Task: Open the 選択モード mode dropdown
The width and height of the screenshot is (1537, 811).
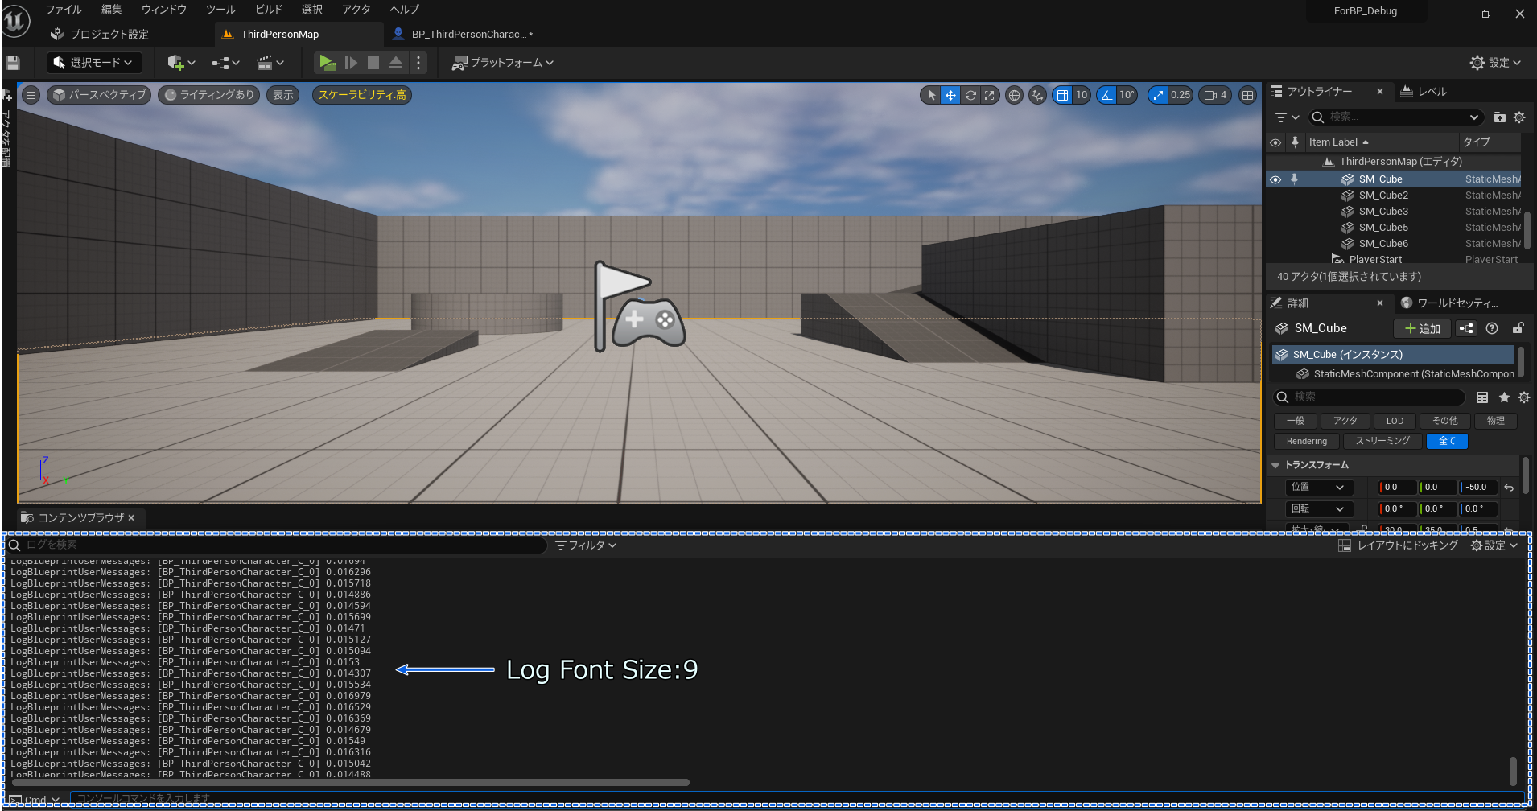Action: click(x=93, y=62)
